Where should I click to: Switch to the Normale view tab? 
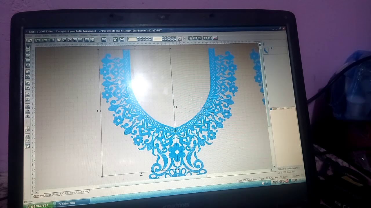(38, 196)
